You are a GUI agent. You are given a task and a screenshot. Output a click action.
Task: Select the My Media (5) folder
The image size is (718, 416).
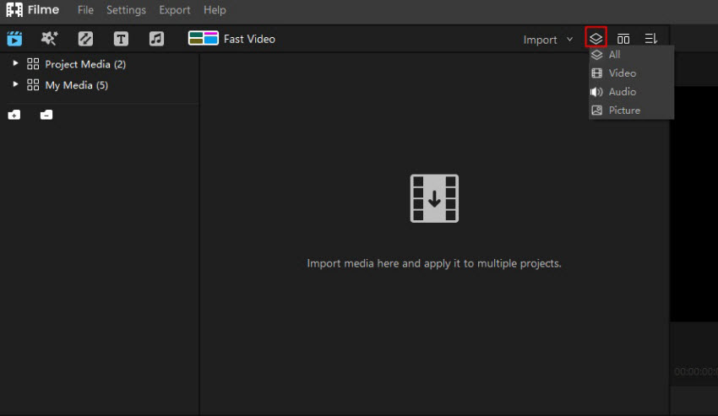pyautogui.click(x=77, y=85)
